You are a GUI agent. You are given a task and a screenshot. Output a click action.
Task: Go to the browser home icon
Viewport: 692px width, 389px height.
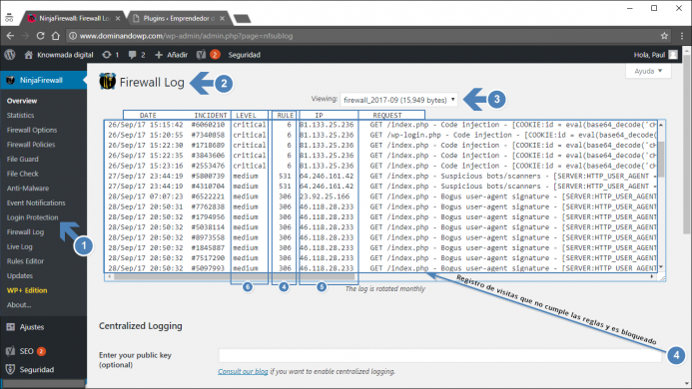coord(56,36)
